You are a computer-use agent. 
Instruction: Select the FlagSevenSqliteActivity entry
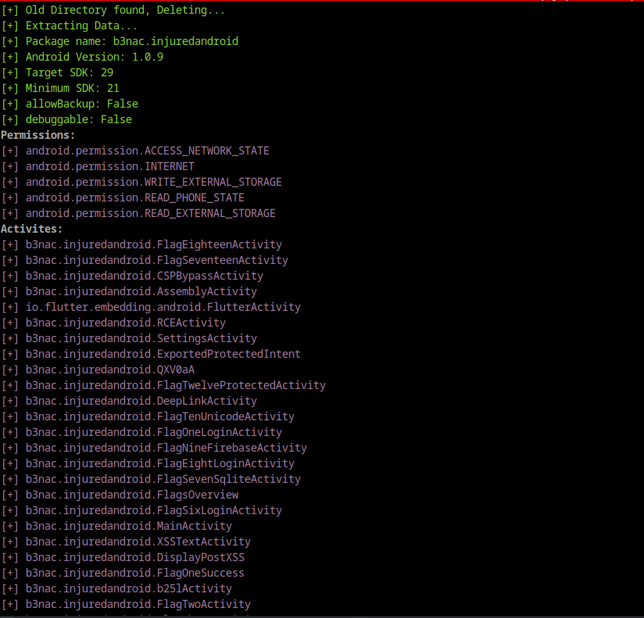point(151,479)
